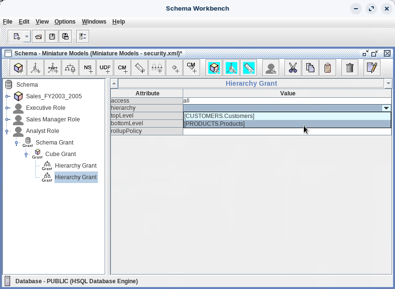Open the Options menu

(x=65, y=22)
